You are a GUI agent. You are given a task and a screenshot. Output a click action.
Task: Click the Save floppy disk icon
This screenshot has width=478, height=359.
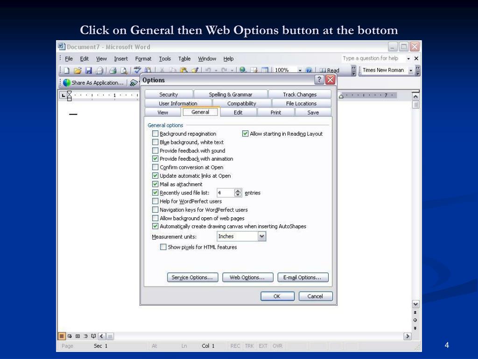click(x=88, y=71)
